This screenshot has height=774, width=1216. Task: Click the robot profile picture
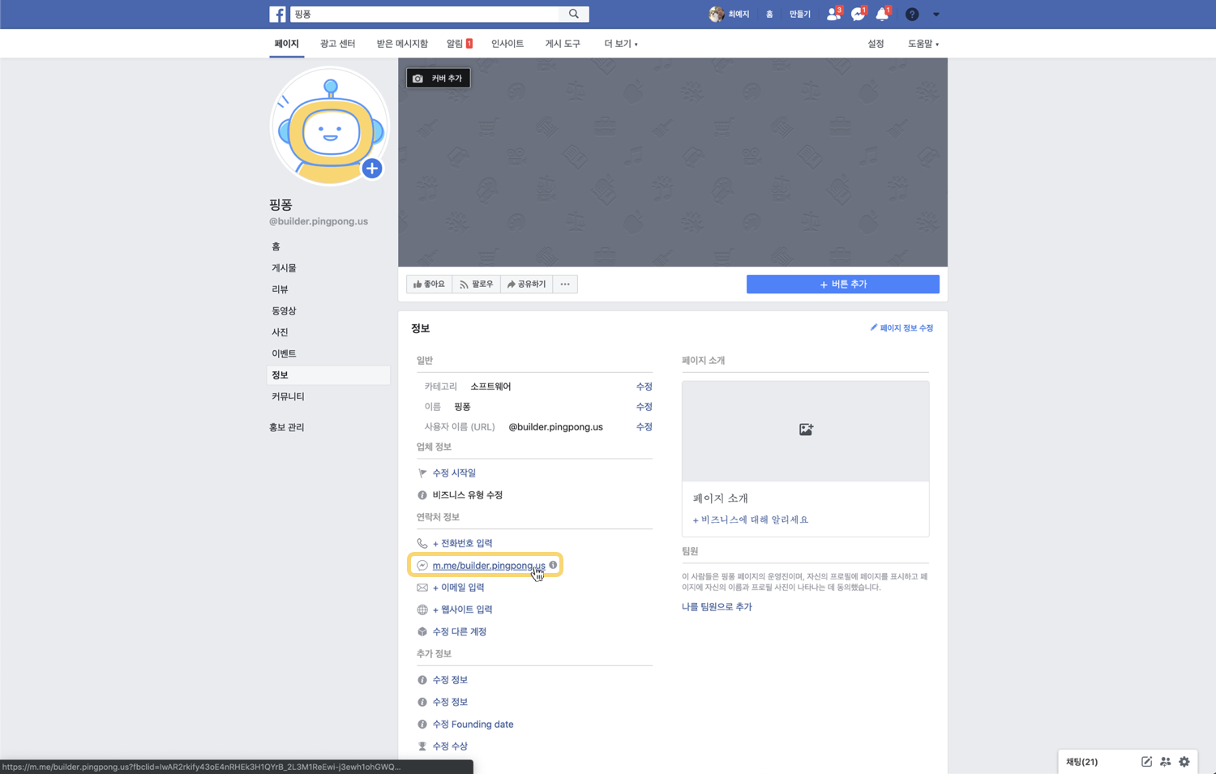pos(329,126)
